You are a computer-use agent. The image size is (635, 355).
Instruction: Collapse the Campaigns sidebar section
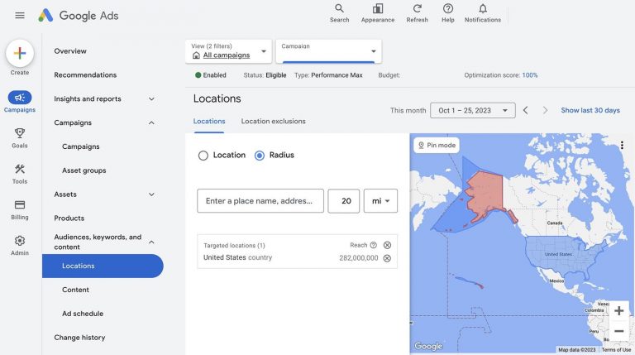pyautogui.click(x=151, y=122)
